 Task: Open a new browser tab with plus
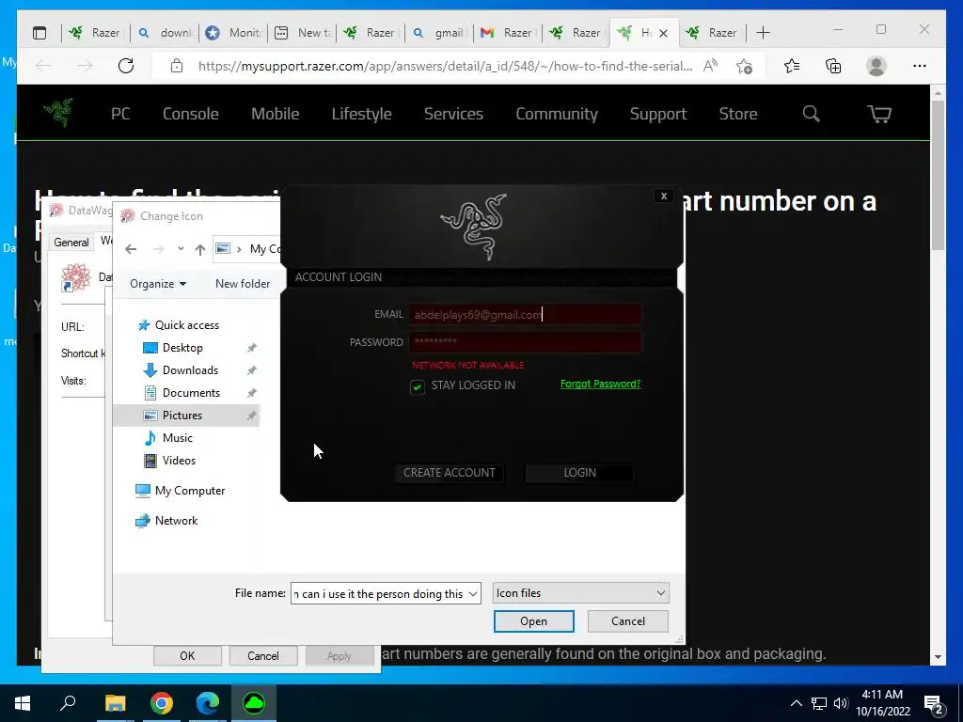pyautogui.click(x=763, y=33)
